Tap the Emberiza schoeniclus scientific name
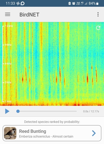104x144 pixels. (34, 137)
